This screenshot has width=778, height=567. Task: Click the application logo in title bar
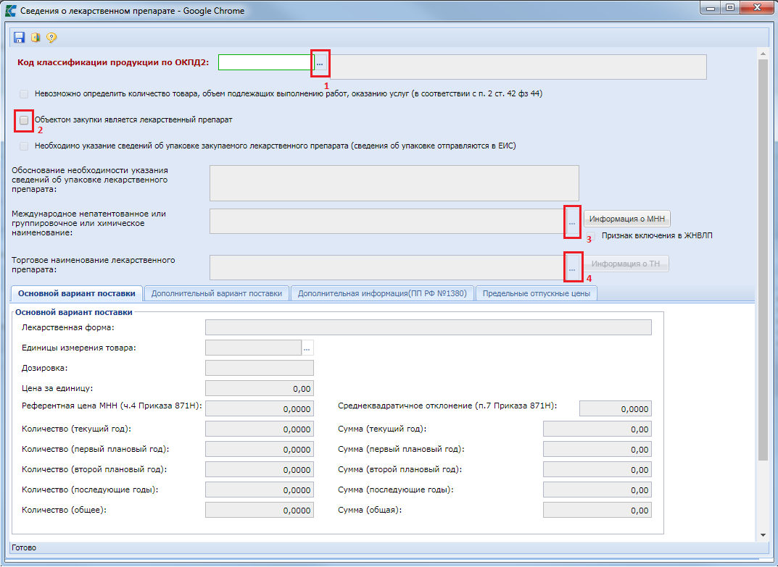point(11,11)
